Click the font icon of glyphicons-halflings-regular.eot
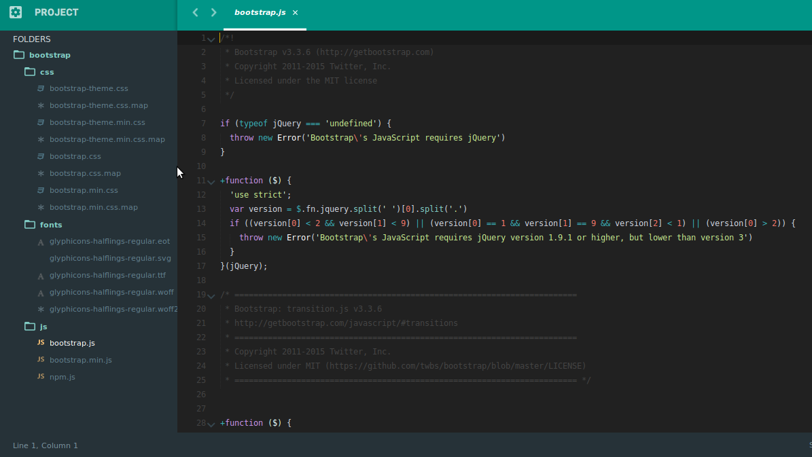 41,242
